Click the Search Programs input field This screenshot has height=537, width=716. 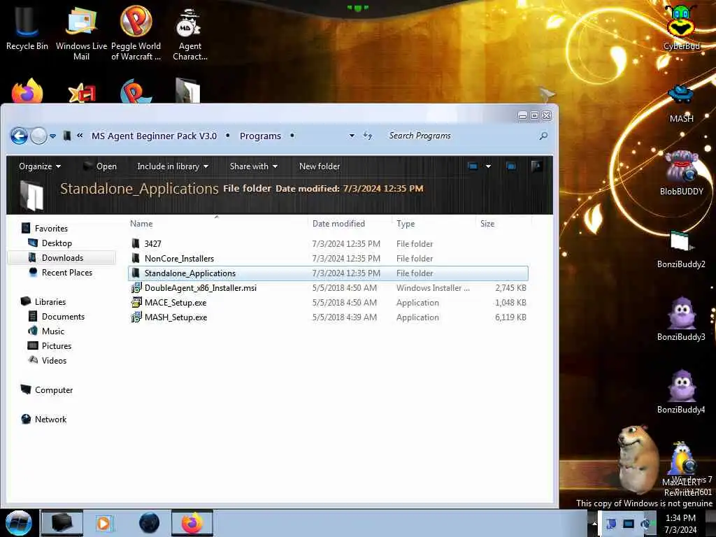coord(461,136)
